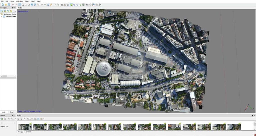
Task: Select the last photo thumbnail showing the dome
Action: tap(234, 126)
